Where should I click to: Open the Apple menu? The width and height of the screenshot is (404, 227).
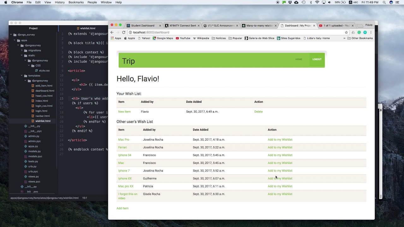point(5,2)
